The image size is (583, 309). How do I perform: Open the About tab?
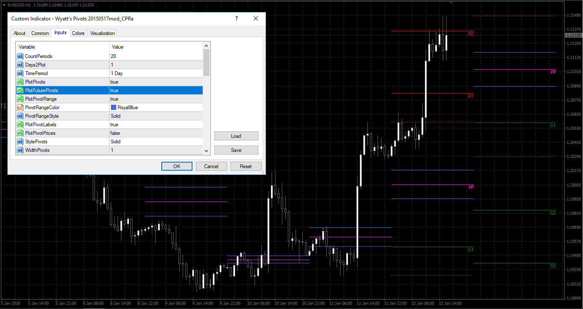click(x=20, y=33)
